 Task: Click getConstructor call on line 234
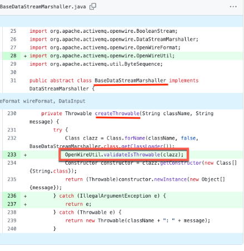click(x=181, y=163)
